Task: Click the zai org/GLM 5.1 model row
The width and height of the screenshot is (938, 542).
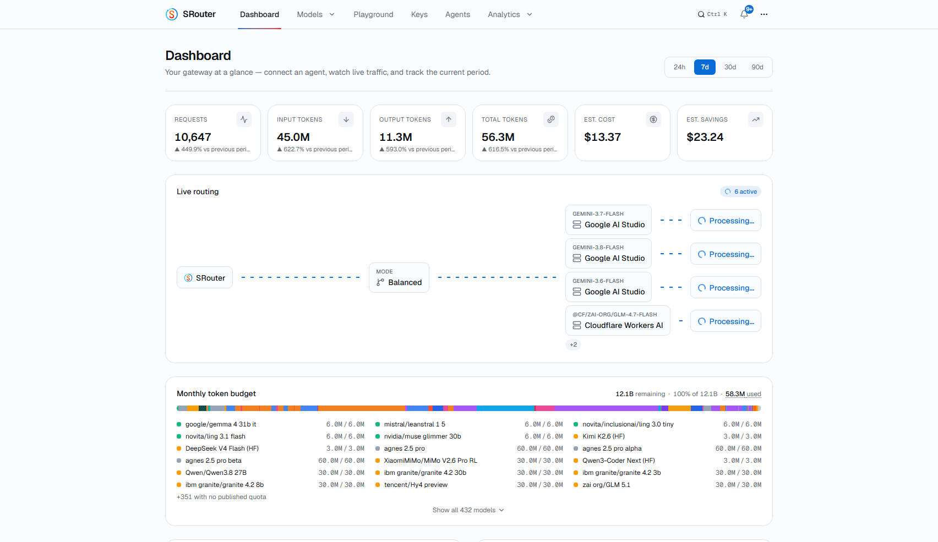Action: (668, 485)
